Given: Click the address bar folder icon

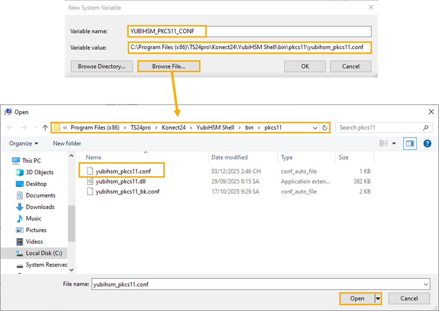Looking at the screenshot, I should click(57, 128).
